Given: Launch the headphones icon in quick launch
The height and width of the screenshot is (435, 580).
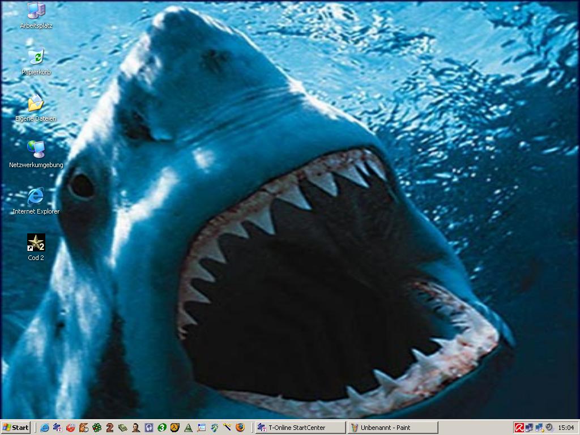Looking at the screenshot, I should tap(149, 428).
